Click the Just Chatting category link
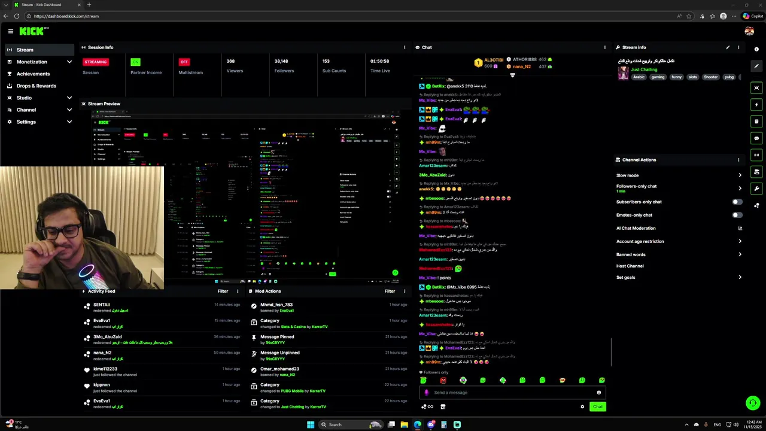This screenshot has height=431, width=766. pos(644,69)
